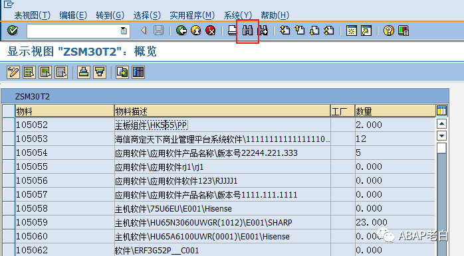Open the 编辑(E) menu
Screen dimensions: 464x256
(73, 15)
